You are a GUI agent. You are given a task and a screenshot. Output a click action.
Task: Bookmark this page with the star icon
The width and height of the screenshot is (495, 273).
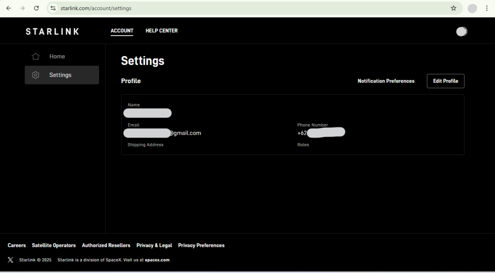point(453,8)
